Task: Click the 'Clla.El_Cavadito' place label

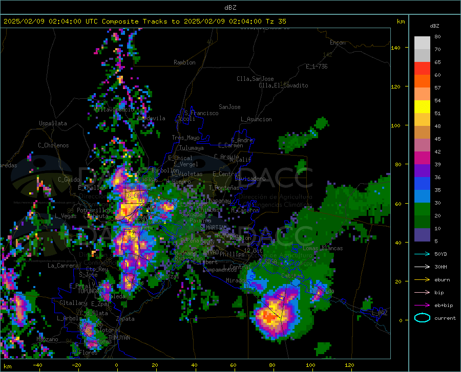Action: [283, 85]
